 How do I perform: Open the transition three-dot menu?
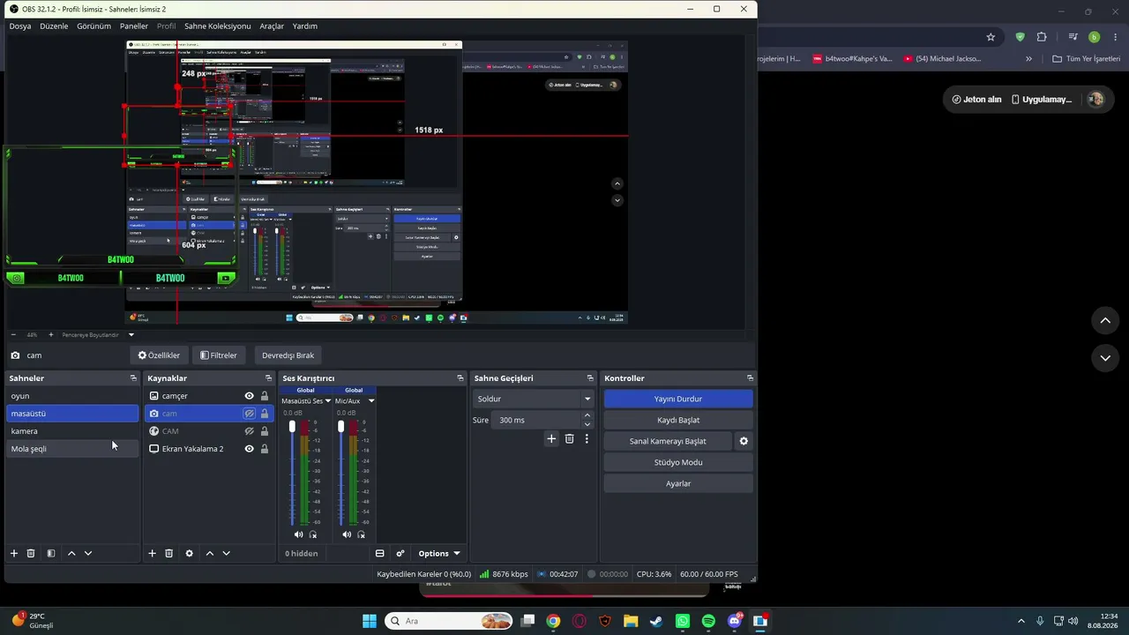click(587, 438)
